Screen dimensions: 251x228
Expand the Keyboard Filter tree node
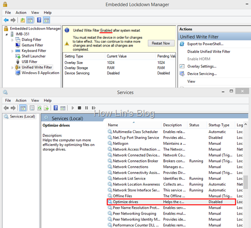point(12,51)
